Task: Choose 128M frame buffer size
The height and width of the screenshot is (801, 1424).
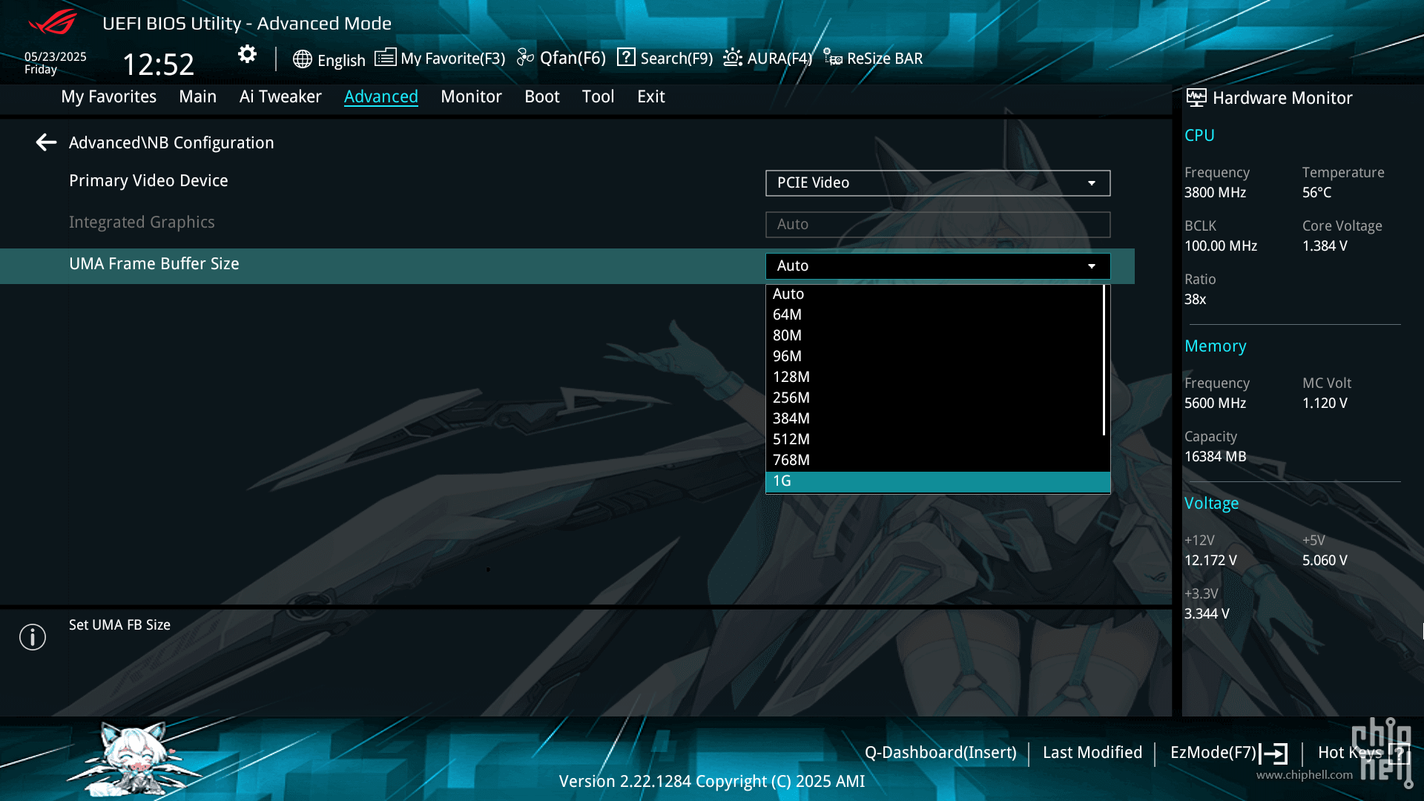Action: 934,377
